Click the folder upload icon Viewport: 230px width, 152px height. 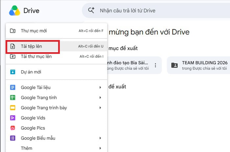point(12,56)
